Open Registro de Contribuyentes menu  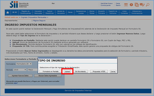(25, 12)
